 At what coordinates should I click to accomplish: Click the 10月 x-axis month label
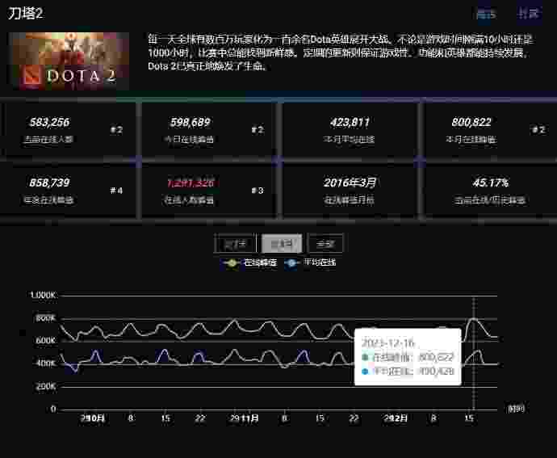96,418
